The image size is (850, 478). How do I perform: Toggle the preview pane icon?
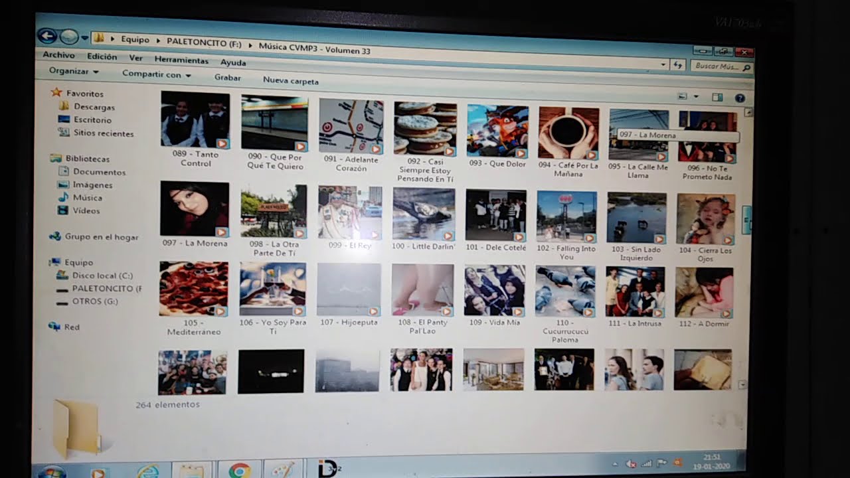[717, 98]
